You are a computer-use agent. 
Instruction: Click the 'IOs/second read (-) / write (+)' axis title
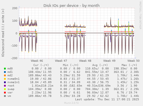[x=3, y=33]
